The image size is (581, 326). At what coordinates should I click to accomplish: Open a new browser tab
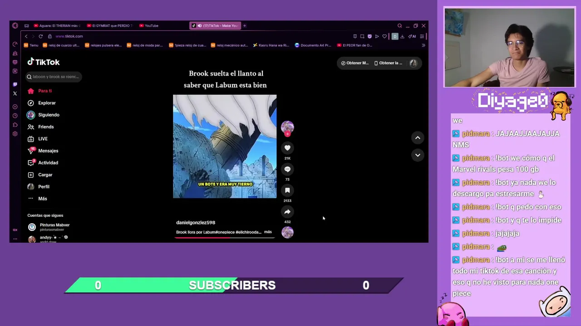(x=244, y=26)
